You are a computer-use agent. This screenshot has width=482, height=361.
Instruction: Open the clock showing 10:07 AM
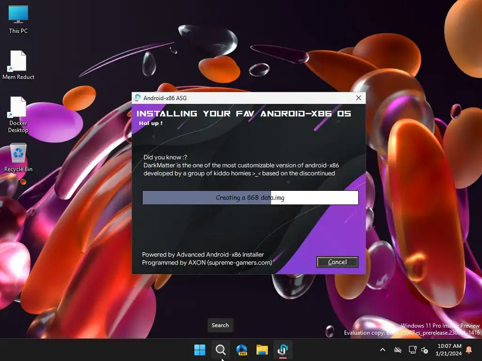(x=449, y=350)
